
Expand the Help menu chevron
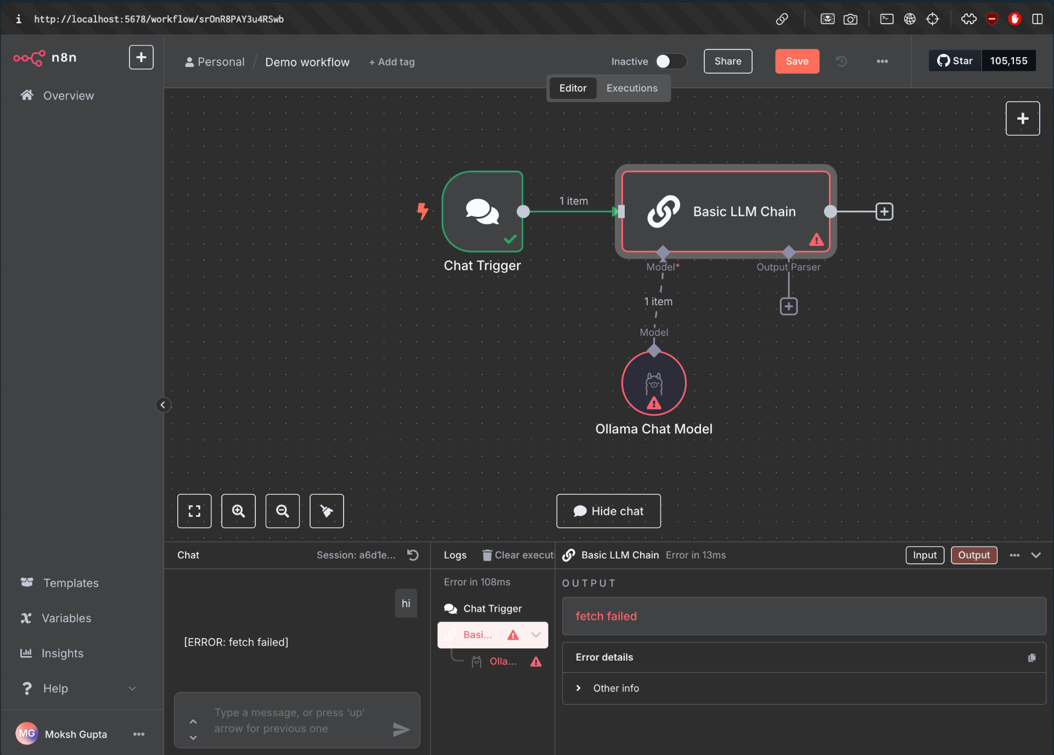pos(132,688)
